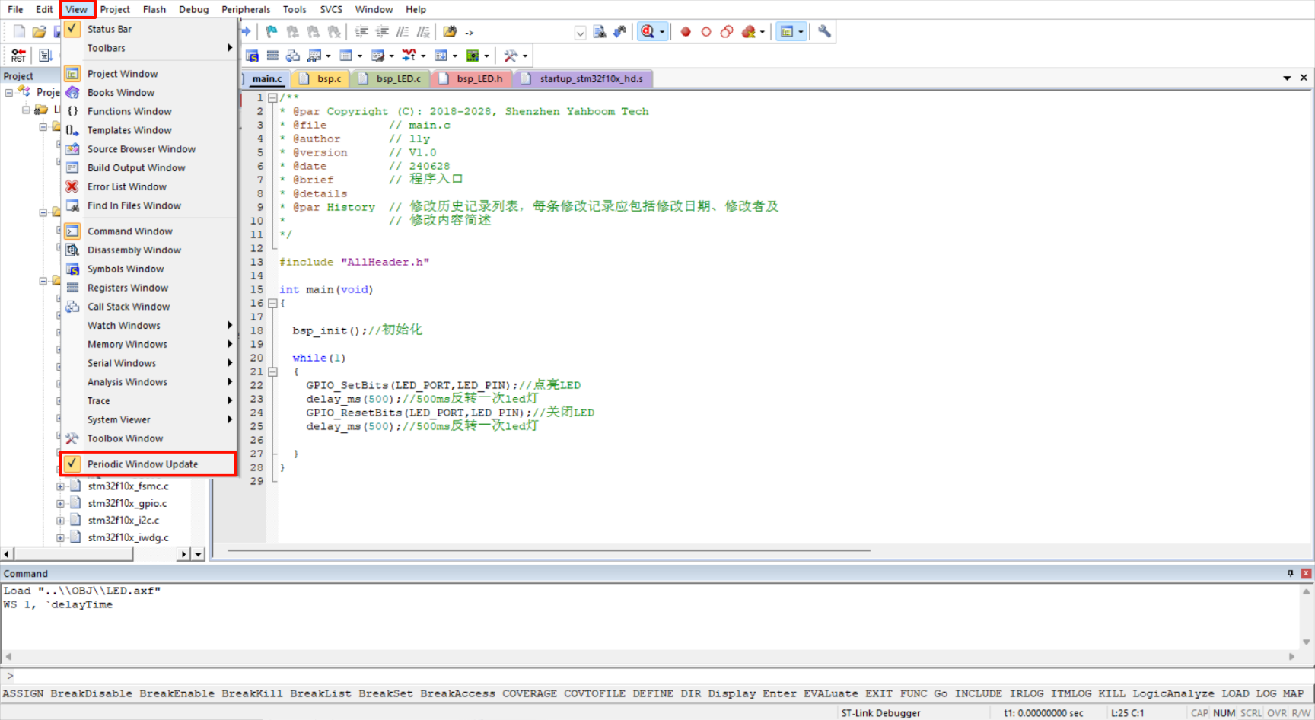
Task: Open the debug session dropdown arrow
Action: tap(662, 32)
